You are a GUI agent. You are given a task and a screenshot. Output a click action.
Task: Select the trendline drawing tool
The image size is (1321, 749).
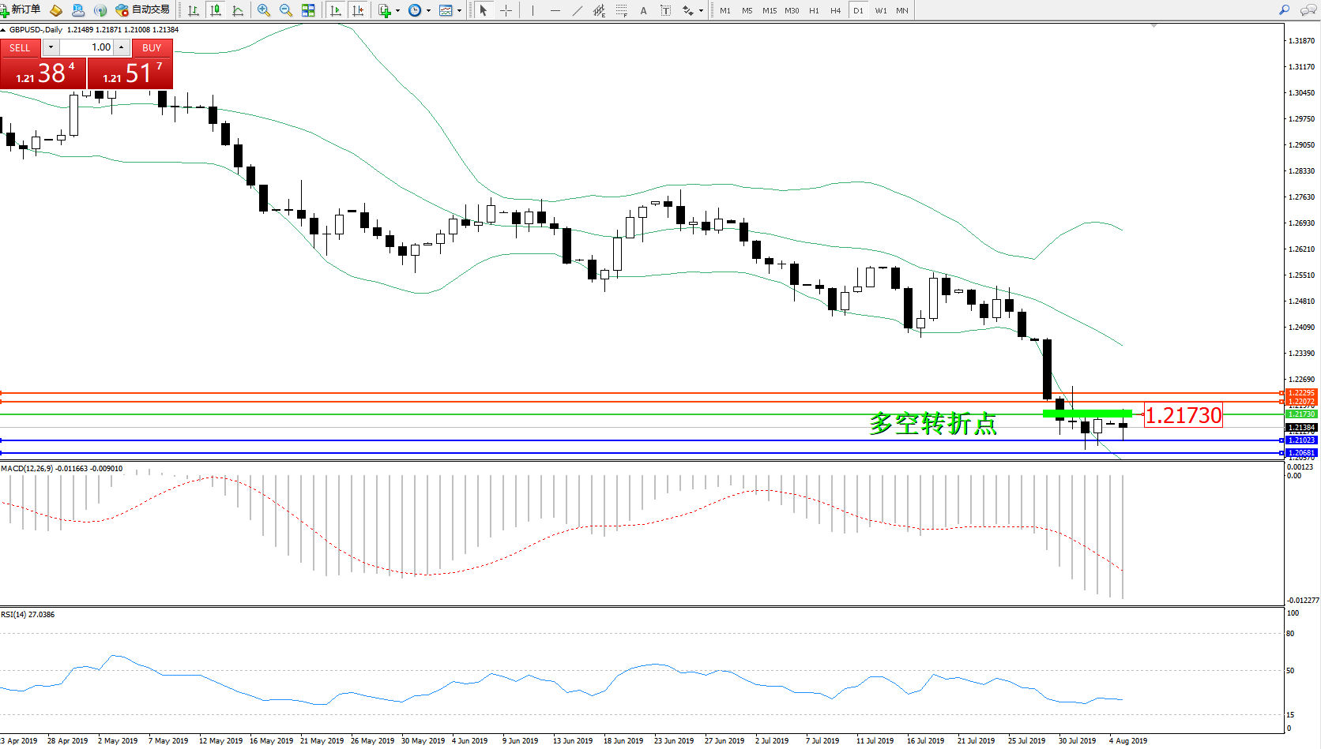(x=578, y=10)
